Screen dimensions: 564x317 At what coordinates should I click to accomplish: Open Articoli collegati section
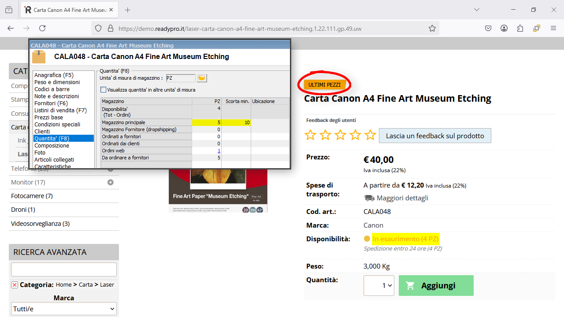pyautogui.click(x=54, y=160)
